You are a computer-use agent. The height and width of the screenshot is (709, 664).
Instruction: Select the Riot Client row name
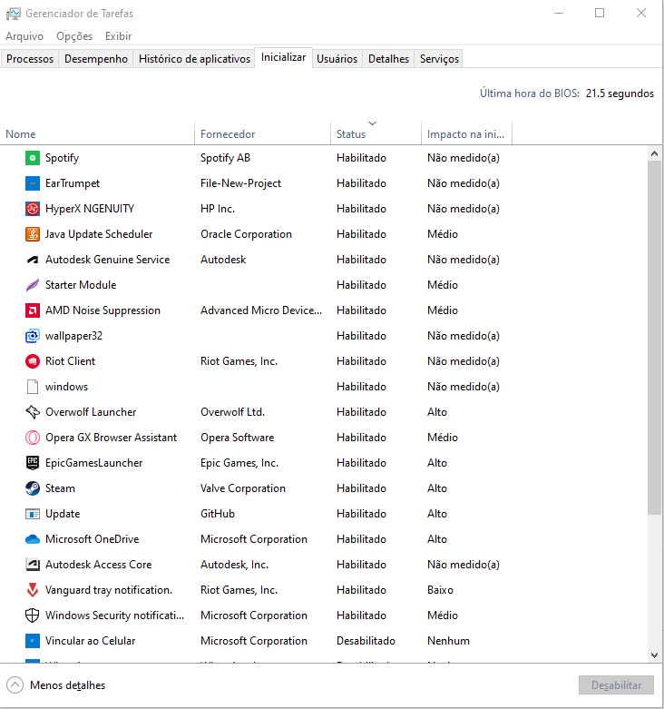click(x=71, y=361)
